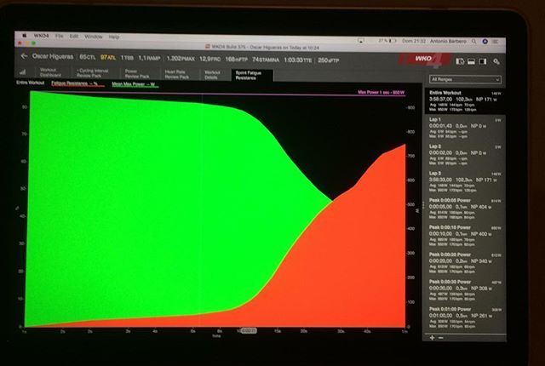Open the Apple menu
The image size is (545, 366).
click(25, 36)
